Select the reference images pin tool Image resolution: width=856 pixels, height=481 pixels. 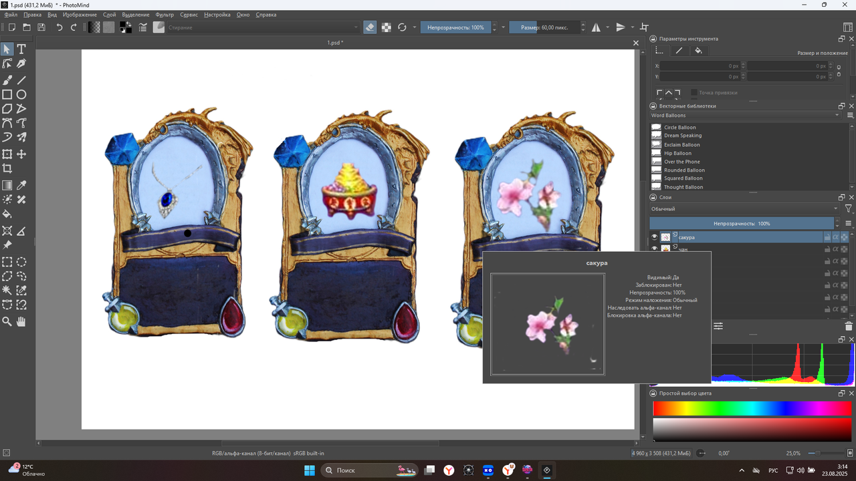pos(7,245)
